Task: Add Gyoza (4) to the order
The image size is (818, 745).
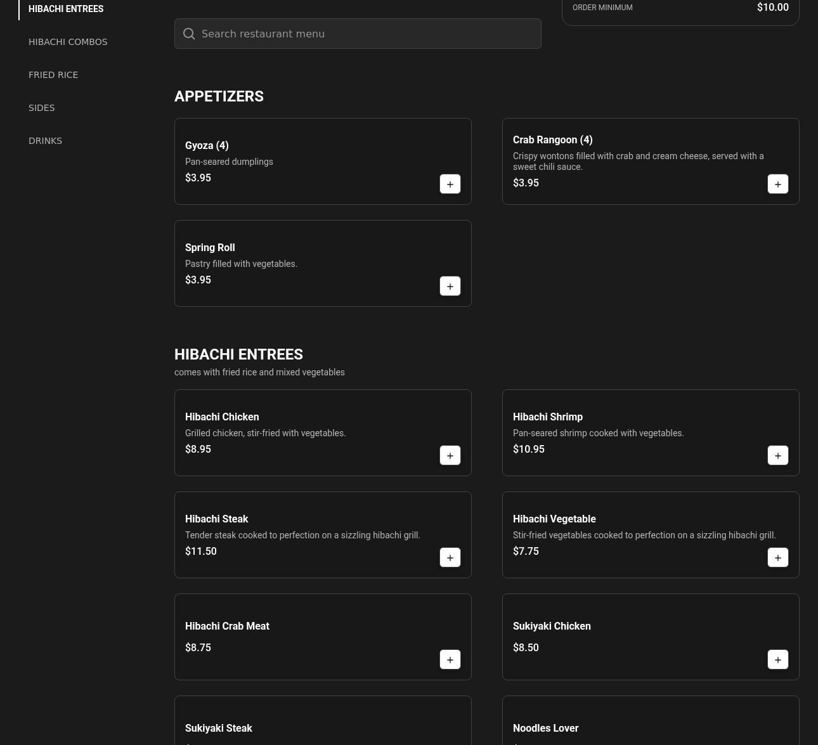Action: (x=450, y=185)
